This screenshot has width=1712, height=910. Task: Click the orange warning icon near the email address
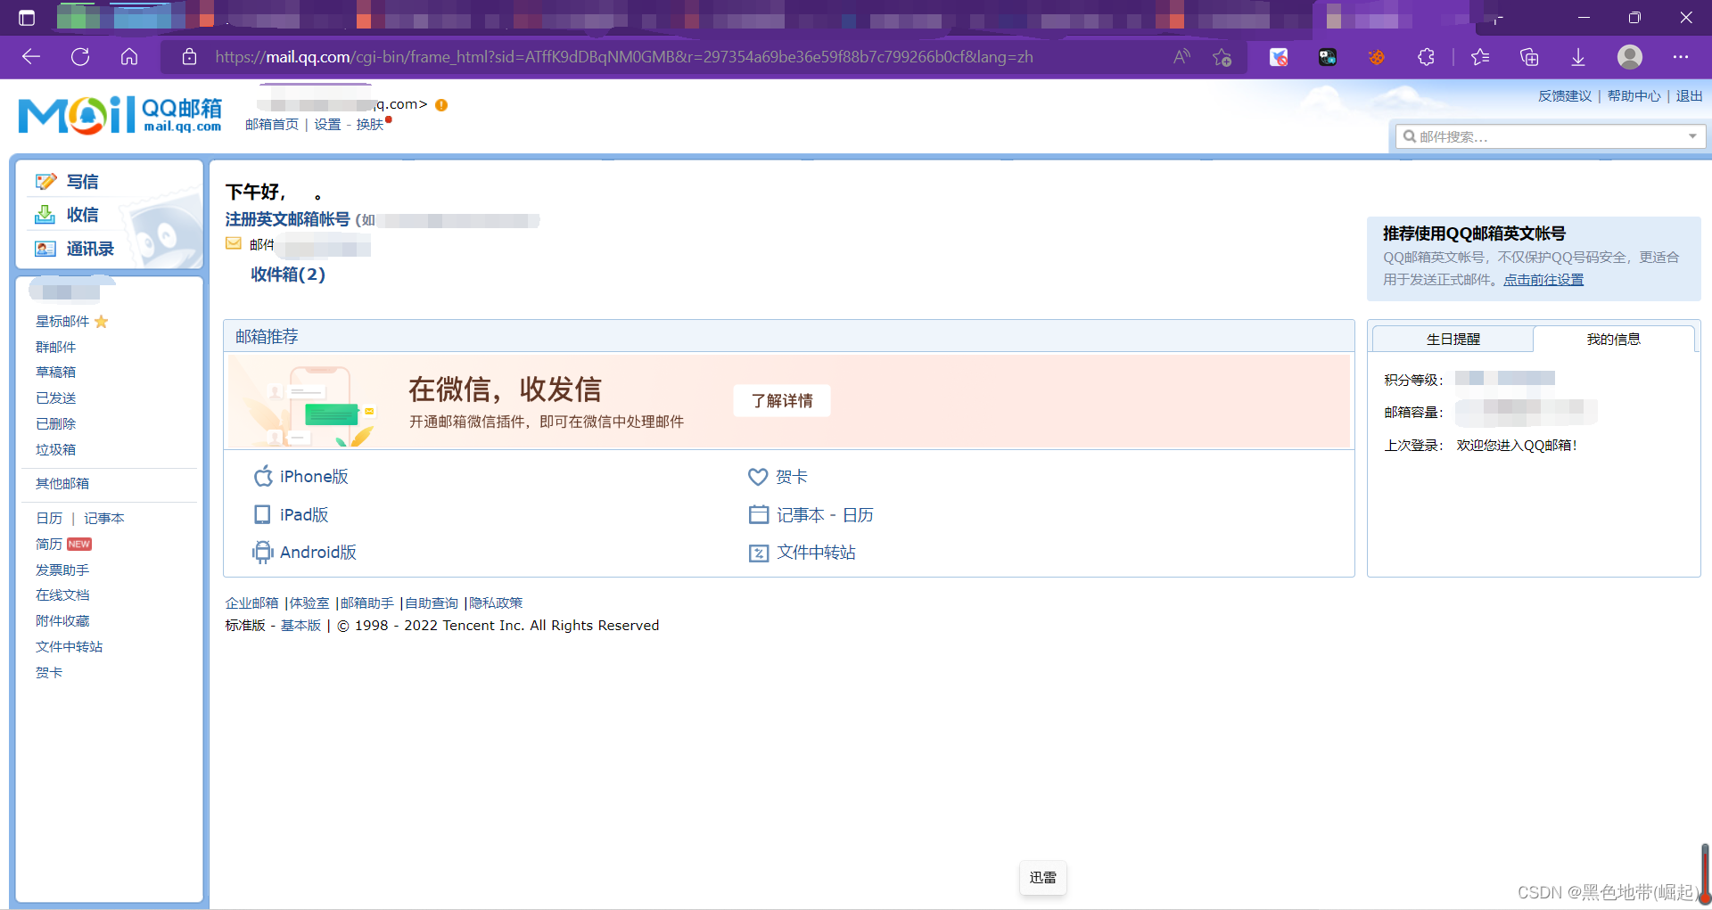pyautogui.click(x=441, y=105)
